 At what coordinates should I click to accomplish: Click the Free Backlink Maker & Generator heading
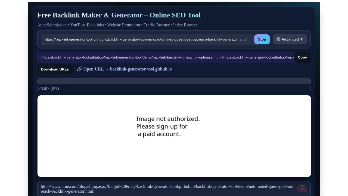coord(119,15)
